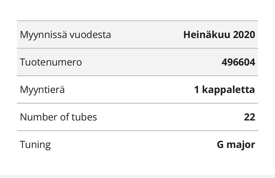This screenshot has width=275, height=178.
Task: Click the gray bar below the table
Action: [x=137, y=176]
